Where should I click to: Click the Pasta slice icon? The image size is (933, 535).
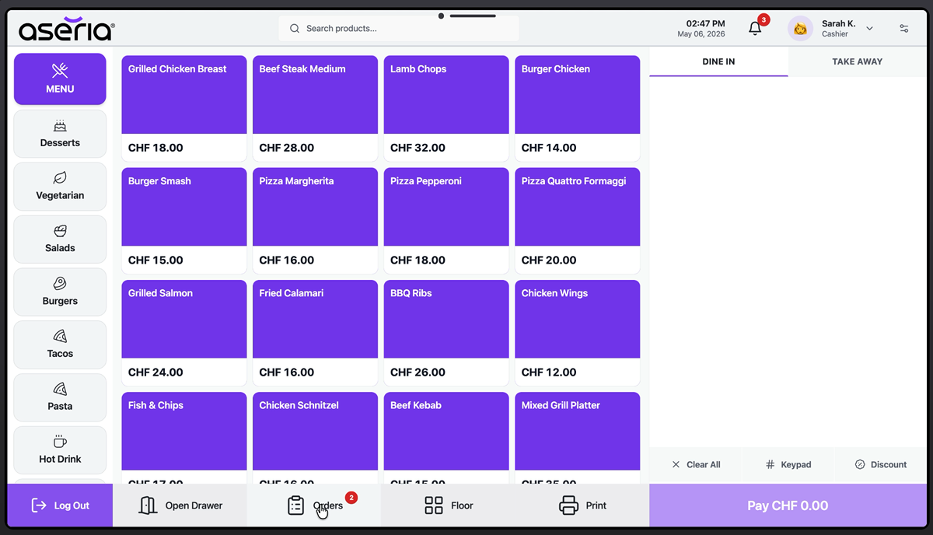[x=60, y=389]
